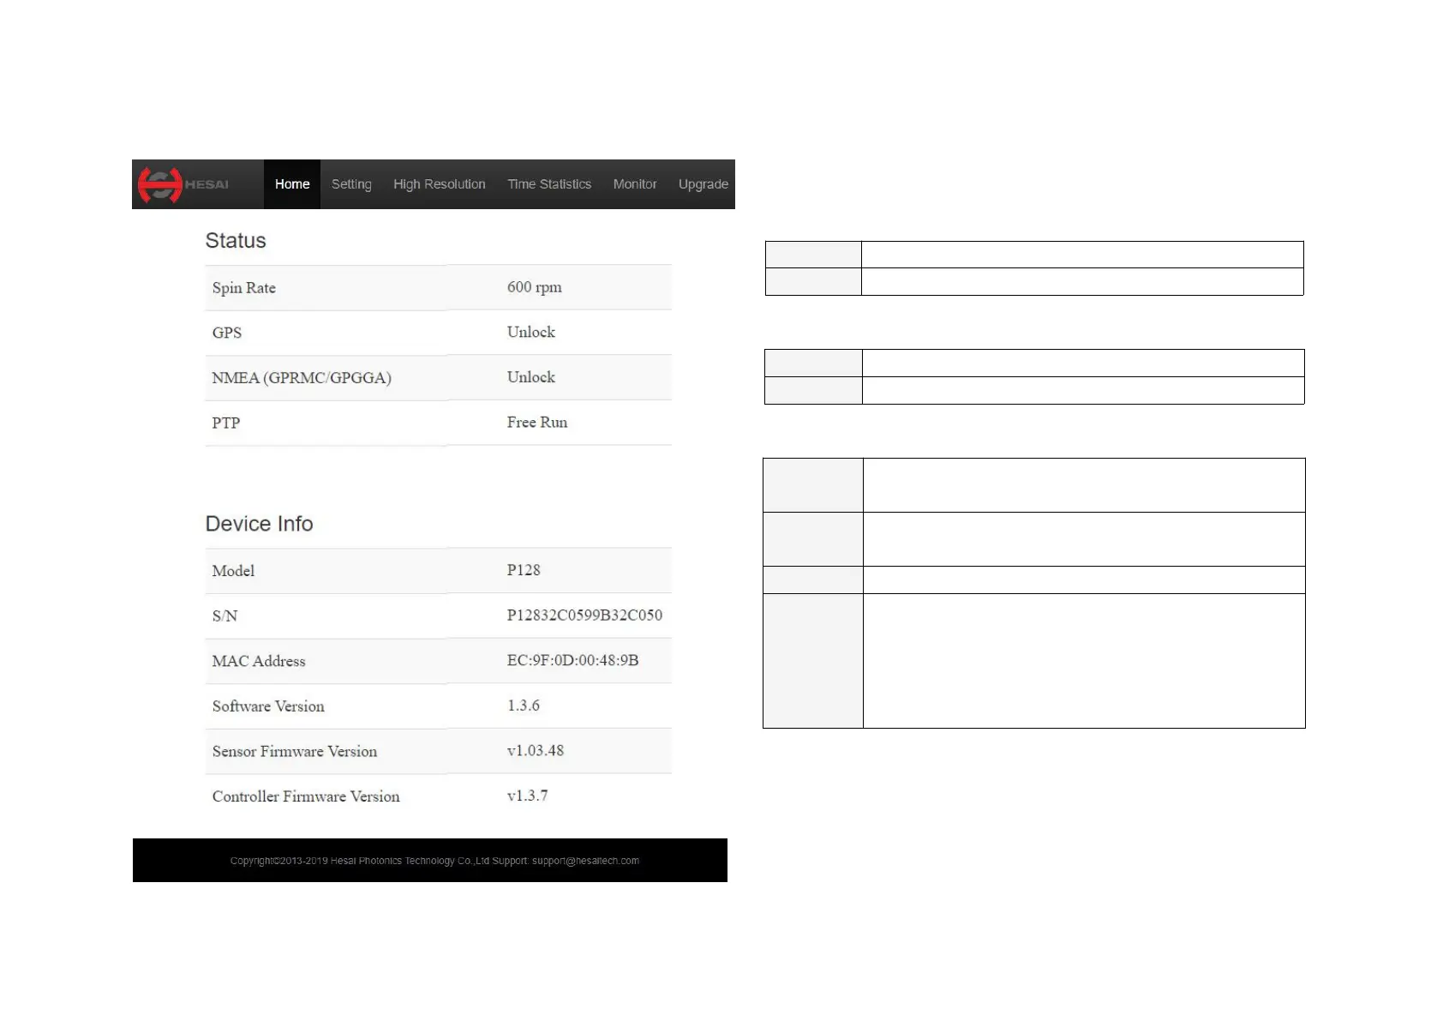Viewport: 1443px width, 1021px height.
Task: Select Sensor Firmware Version label
Action: (x=295, y=751)
